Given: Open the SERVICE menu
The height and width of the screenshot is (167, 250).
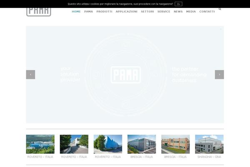Looking at the screenshot, I should (164, 12).
